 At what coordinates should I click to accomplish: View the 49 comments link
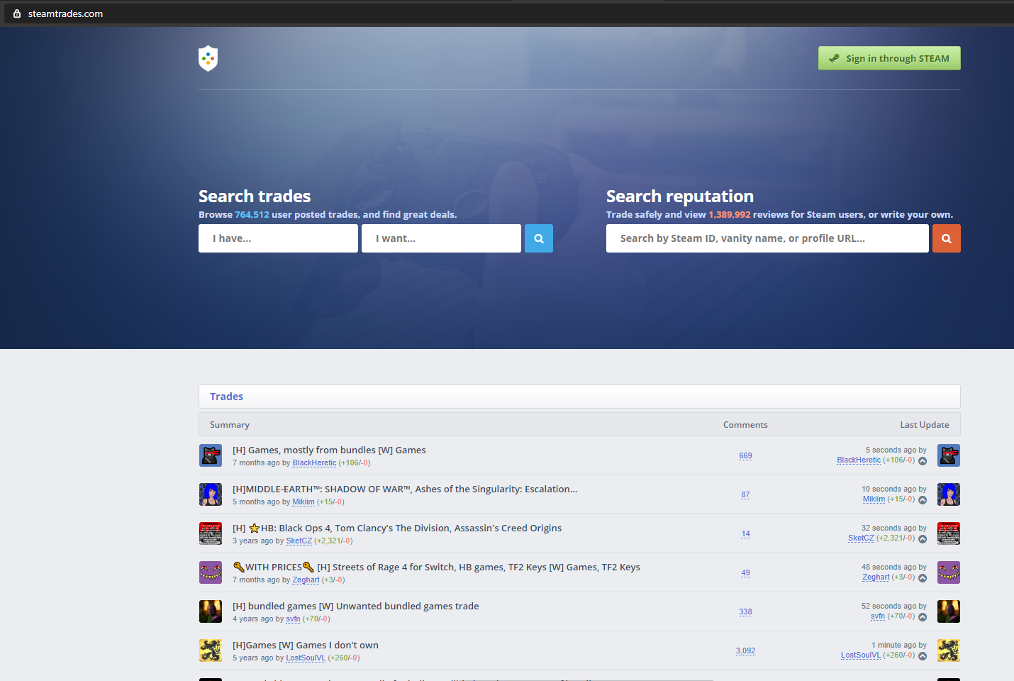(x=745, y=572)
